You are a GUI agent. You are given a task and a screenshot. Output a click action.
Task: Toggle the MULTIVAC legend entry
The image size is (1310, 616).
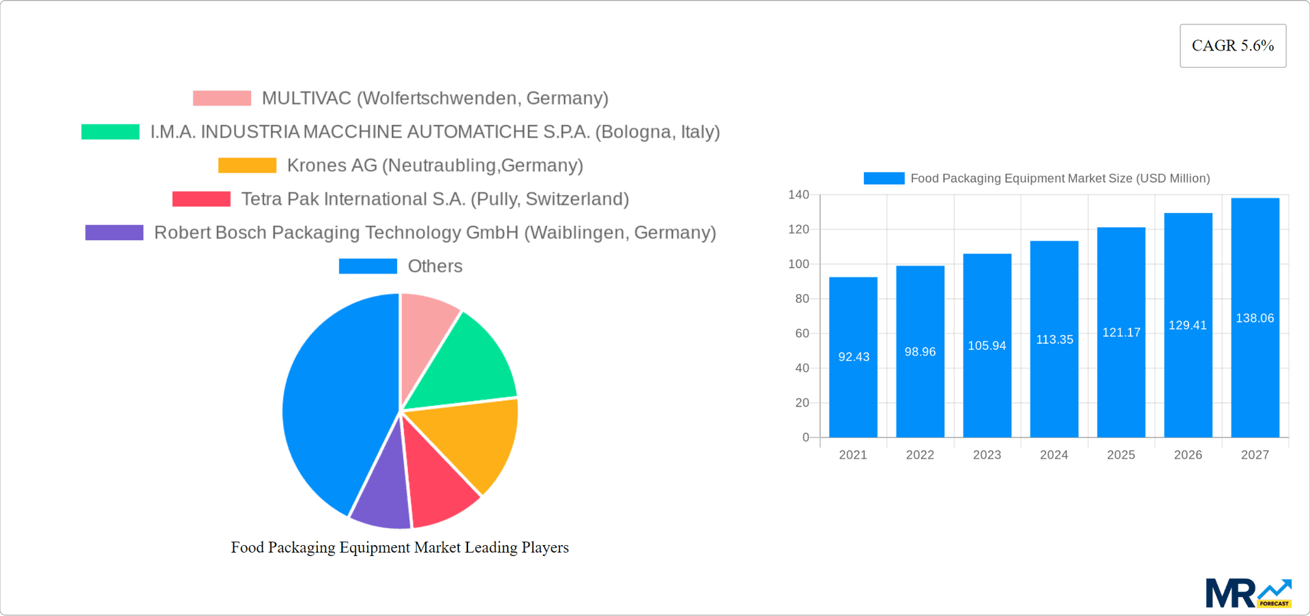435,98
